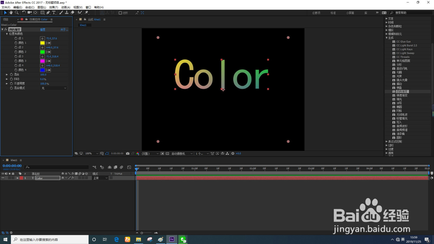The width and height of the screenshot is (434, 244).
Task: Click the eyedropper for 颜色 3
Action: coord(49,61)
